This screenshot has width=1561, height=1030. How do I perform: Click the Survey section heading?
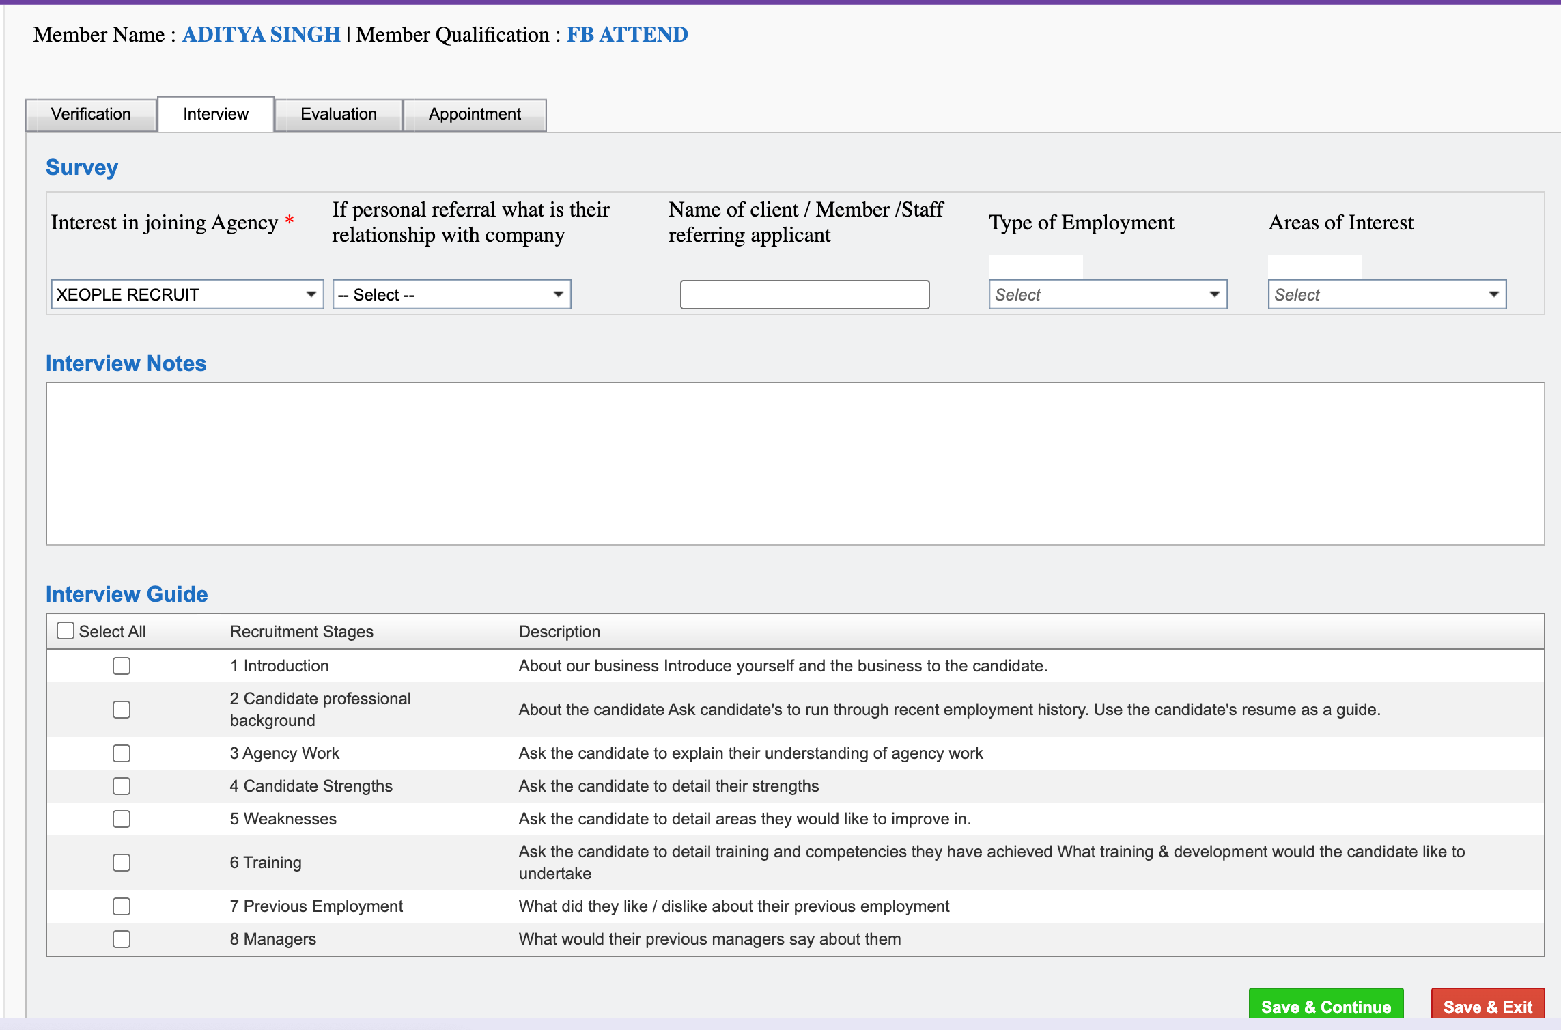[x=82, y=167]
